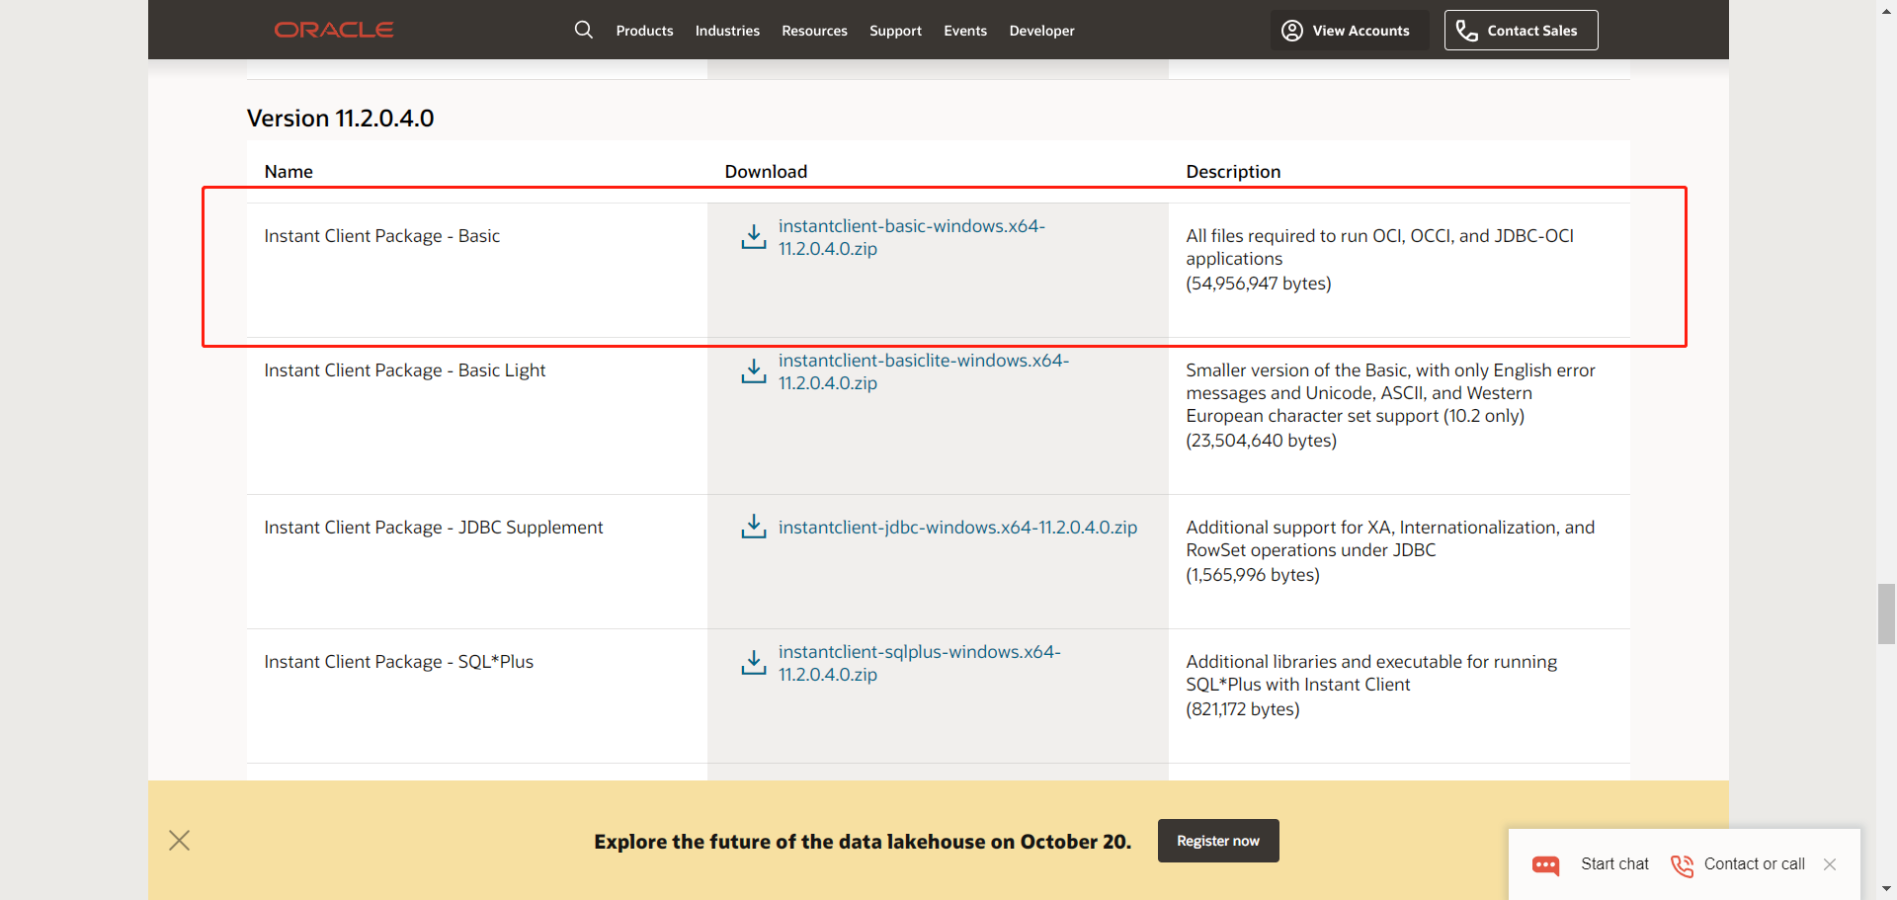Open the Start chat speech bubble icon

(x=1545, y=864)
